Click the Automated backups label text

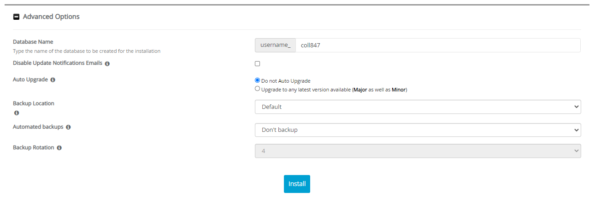[38, 127]
